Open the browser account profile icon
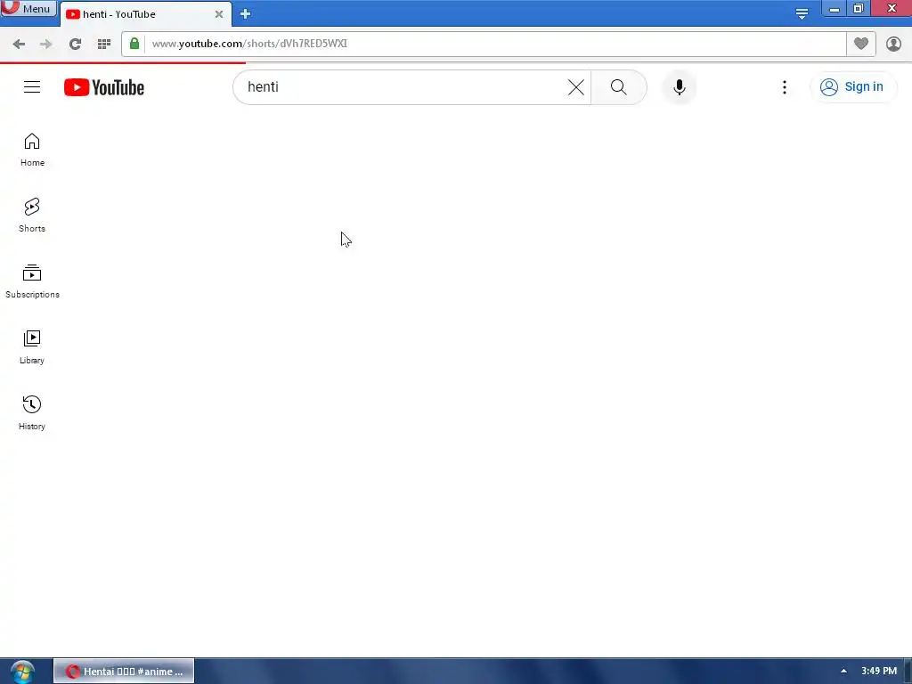This screenshot has width=912, height=684. click(x=893, y=44)
